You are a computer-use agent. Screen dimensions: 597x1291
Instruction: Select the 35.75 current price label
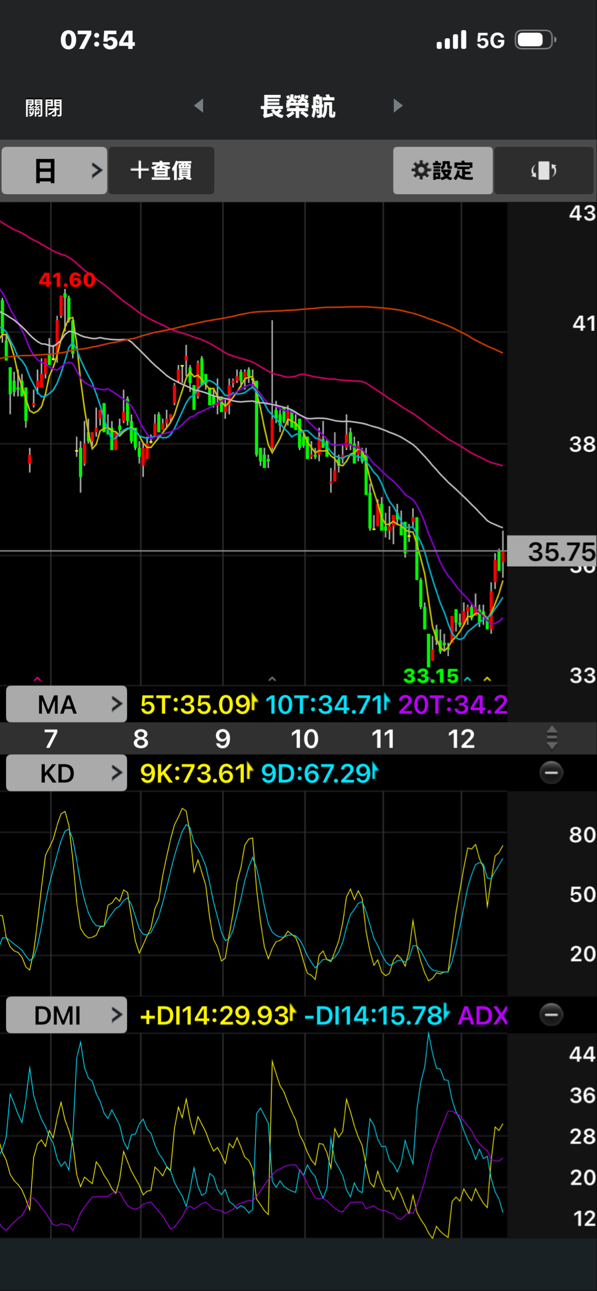click(552, 551)
